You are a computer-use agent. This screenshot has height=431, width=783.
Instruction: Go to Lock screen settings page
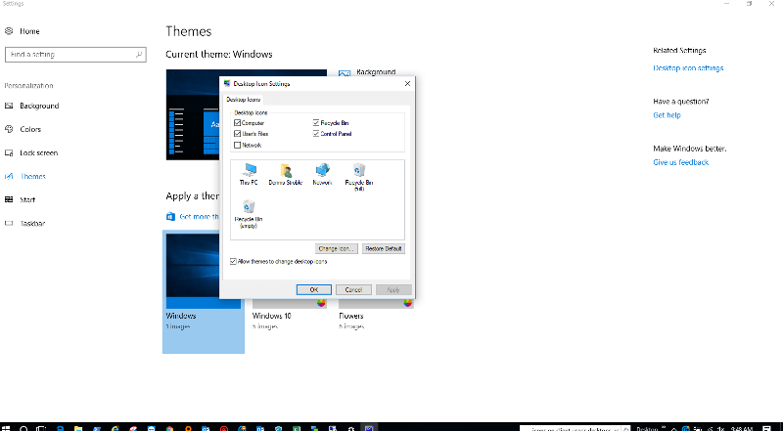[x=39, y=152]
